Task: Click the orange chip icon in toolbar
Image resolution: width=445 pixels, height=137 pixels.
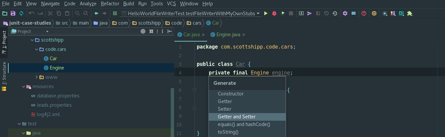Action: (x=374, y=13)
